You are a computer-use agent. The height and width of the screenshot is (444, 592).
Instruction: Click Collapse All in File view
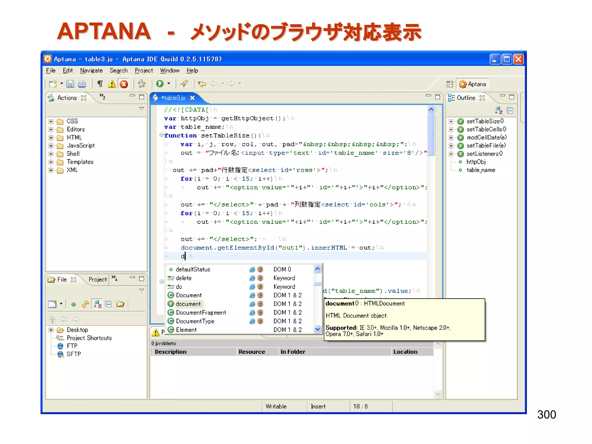pyautogui.click(x=108, y=304)
